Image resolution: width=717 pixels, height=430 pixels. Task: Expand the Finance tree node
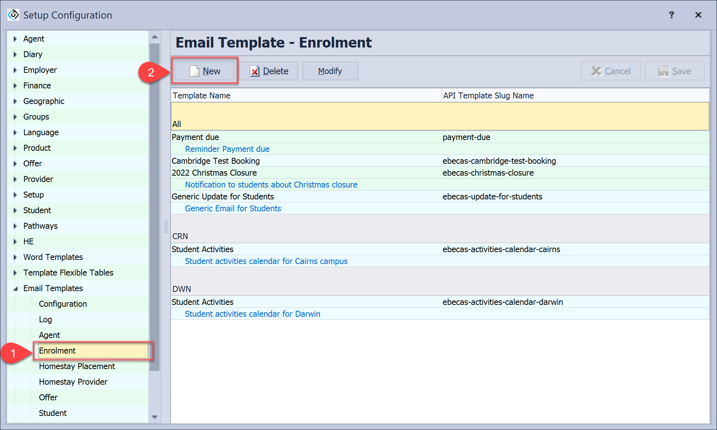(15, 86)
